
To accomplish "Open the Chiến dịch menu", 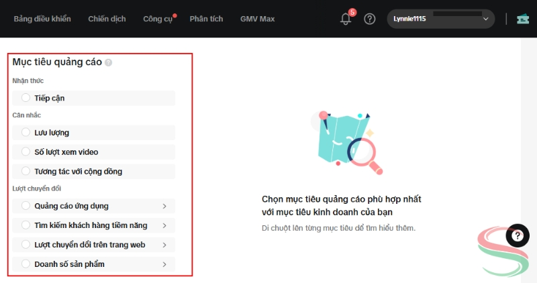I will [107, 19].
